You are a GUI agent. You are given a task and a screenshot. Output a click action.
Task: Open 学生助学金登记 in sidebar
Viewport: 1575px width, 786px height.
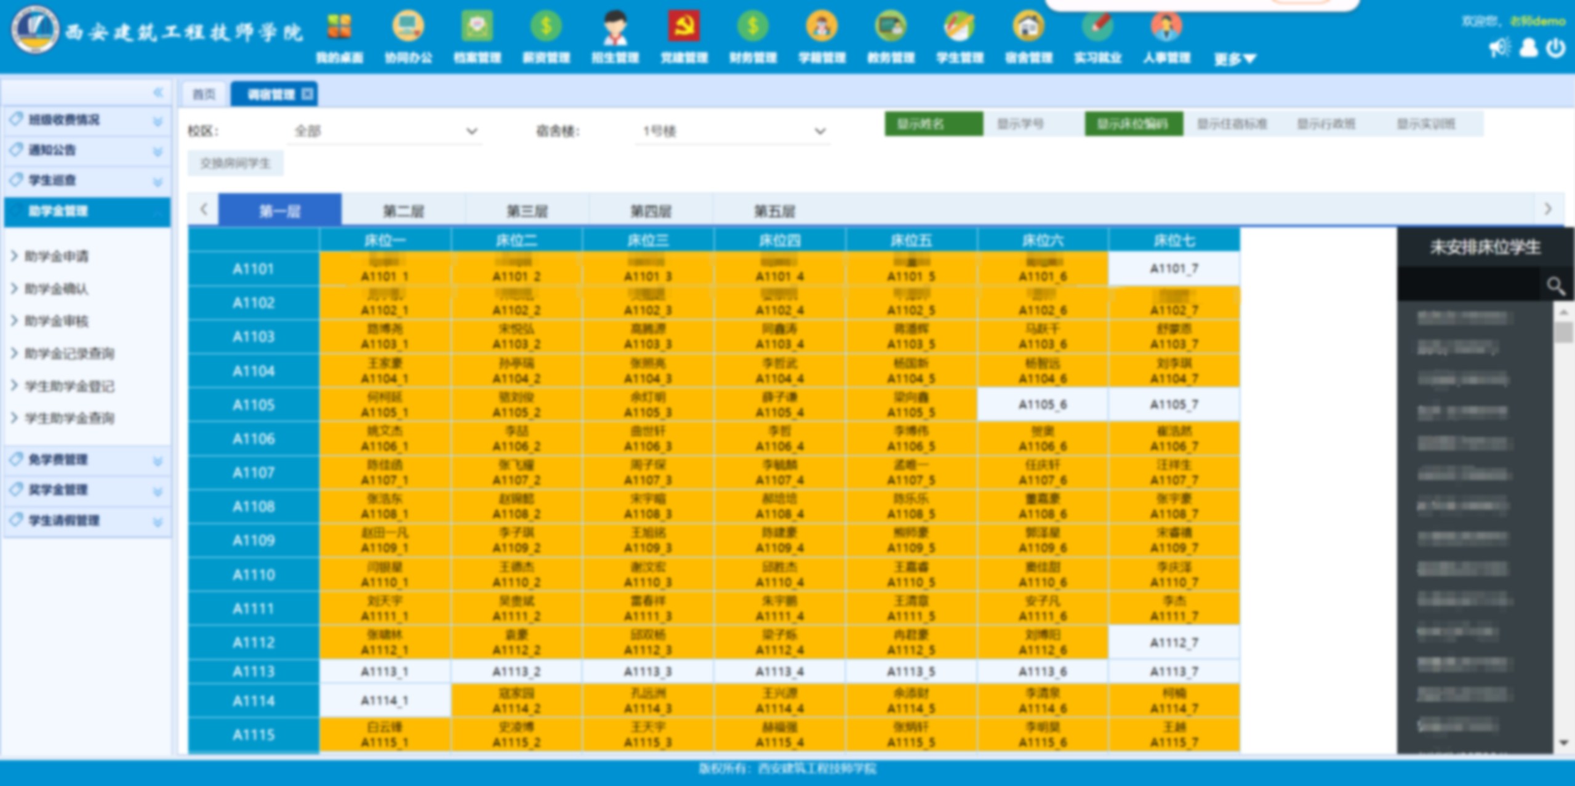tap(70, 386)
